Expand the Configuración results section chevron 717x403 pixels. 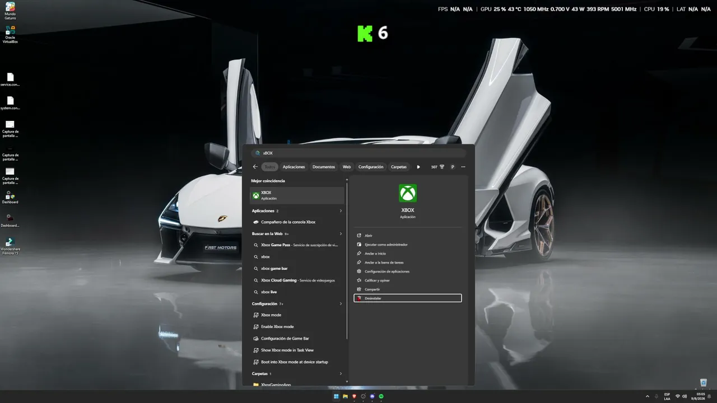pos(341,304)
